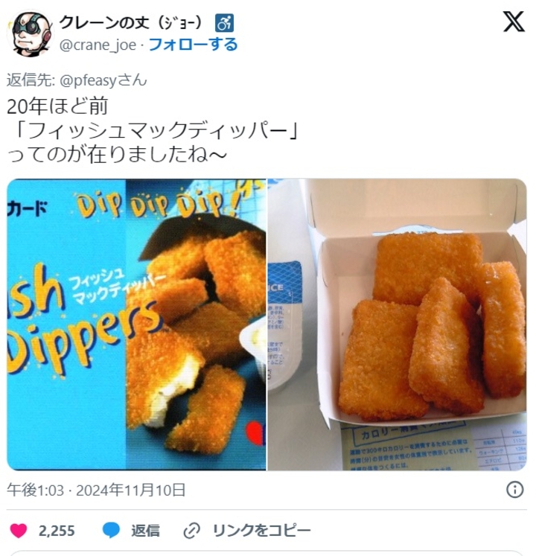Open the Fish Dippers ad image
This screenshot has width=536, height=556.
coord(136,325)
